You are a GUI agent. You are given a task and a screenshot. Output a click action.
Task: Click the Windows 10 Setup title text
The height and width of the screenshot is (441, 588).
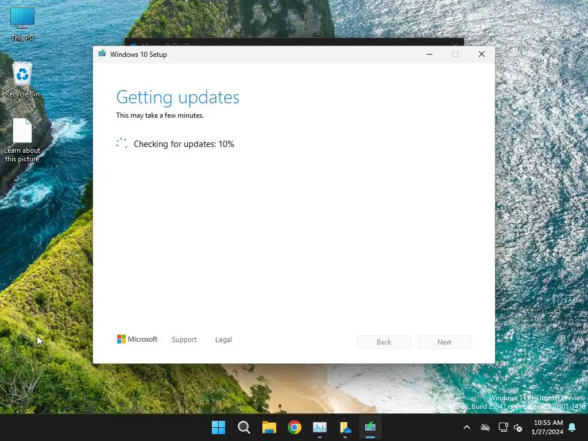[138, 55]
